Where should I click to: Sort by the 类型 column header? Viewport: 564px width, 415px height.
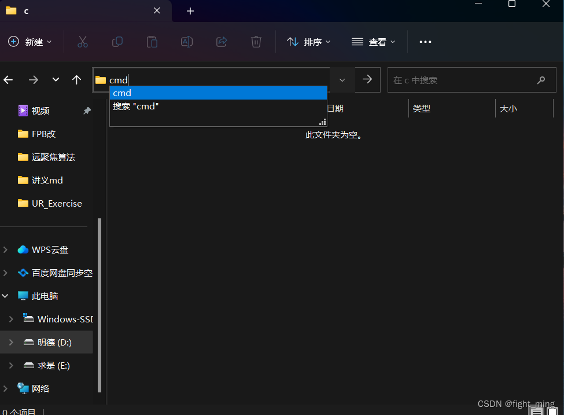[x=422, y=108]
